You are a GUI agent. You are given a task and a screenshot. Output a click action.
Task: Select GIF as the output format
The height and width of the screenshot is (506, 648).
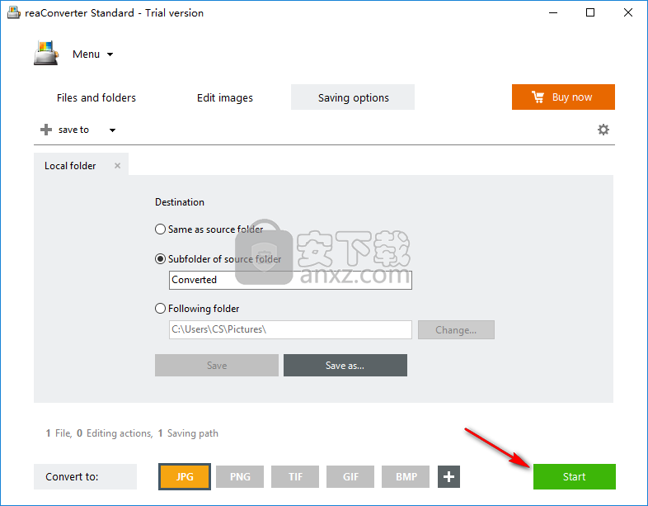pyautogui.click(x=350, y=476)
